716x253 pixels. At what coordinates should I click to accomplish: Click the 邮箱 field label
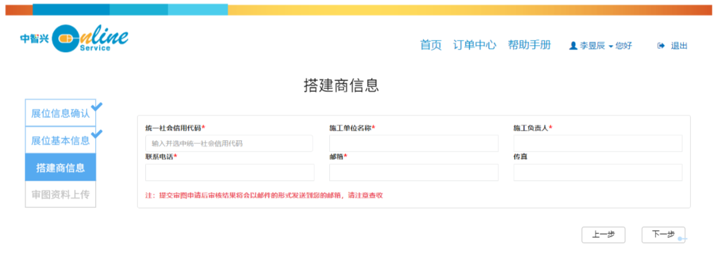click(339, 157)
